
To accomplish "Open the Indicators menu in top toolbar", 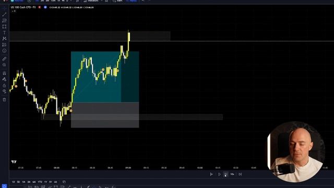I will [x=91, y=1].
